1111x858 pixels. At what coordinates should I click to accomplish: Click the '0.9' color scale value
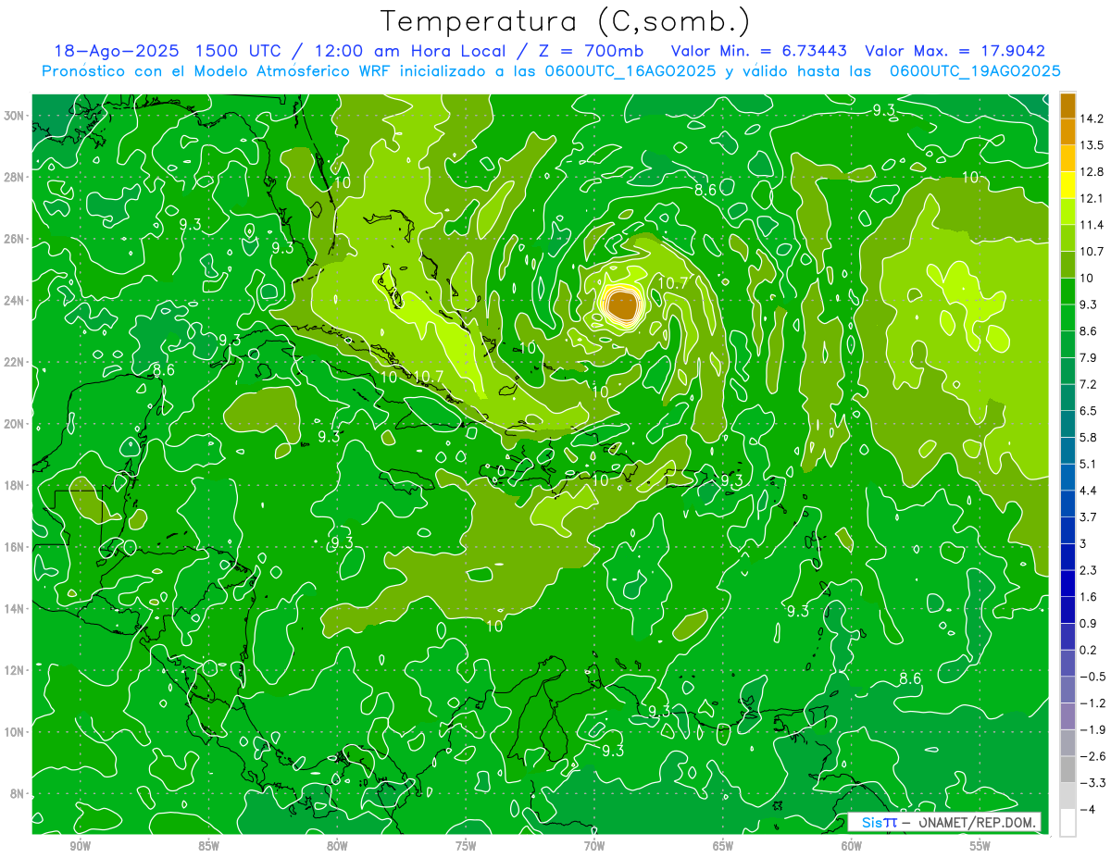[1089, 623]
